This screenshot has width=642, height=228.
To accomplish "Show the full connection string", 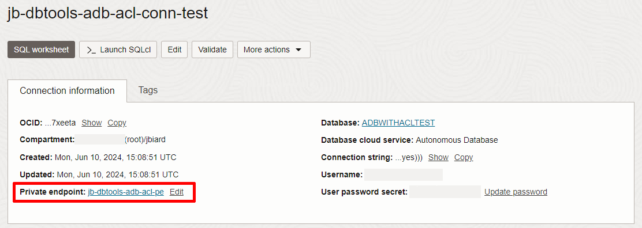I will pos(438,157).
